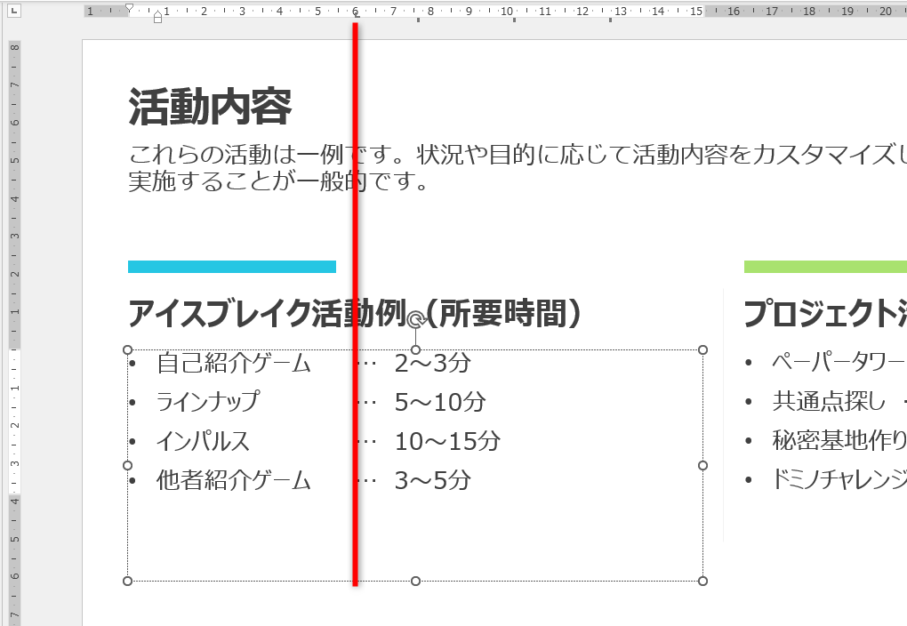The image size is (907, 626).
Task: Click the hanging indent marker on the top ruler
Action: [157, 14]
